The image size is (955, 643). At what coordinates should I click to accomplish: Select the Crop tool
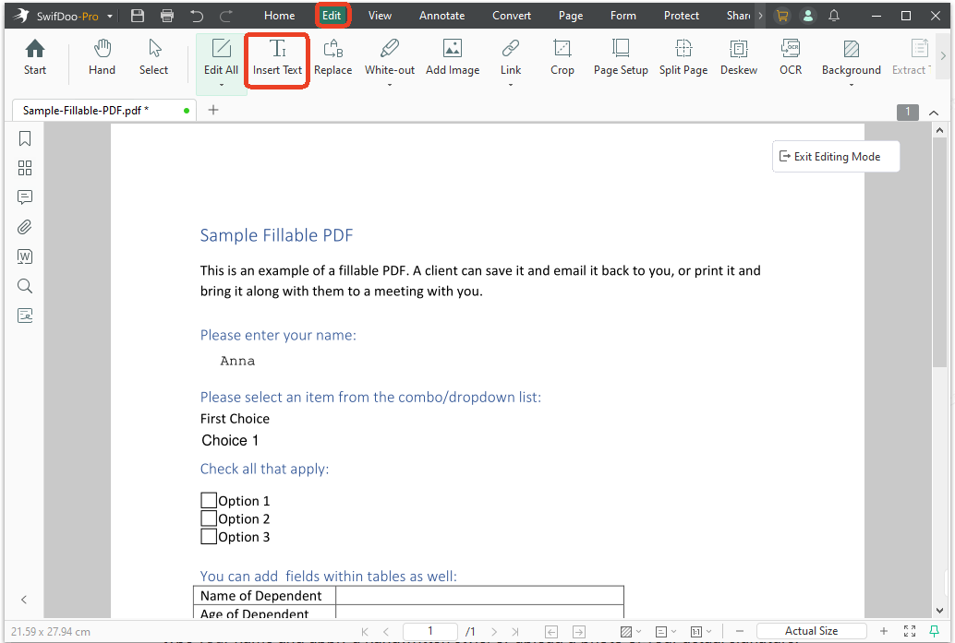[562, 57]
